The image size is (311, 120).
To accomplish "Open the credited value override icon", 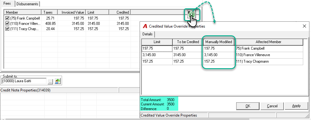I will pos(191,14).
